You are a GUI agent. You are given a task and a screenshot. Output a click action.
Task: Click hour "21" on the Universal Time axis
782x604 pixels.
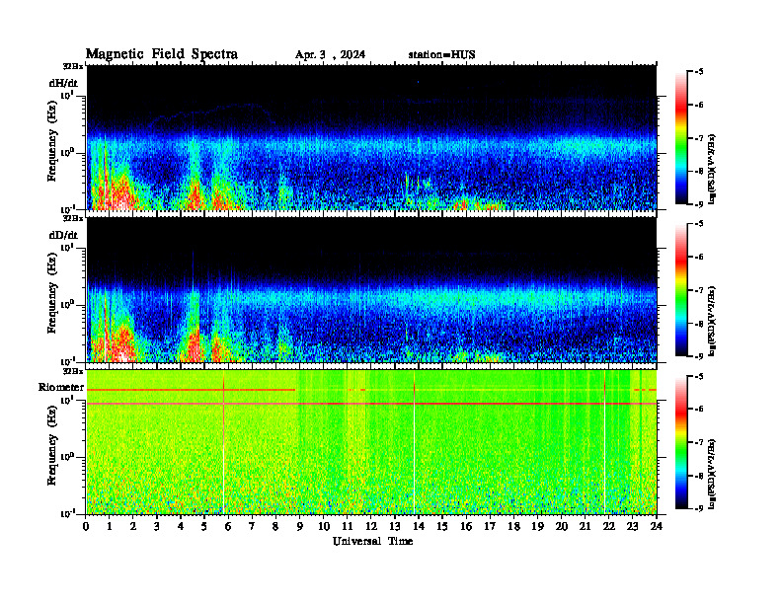(x=585, y=526)
